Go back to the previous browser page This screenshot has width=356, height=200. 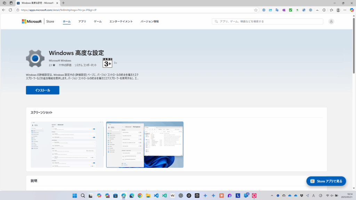[3, 10]
